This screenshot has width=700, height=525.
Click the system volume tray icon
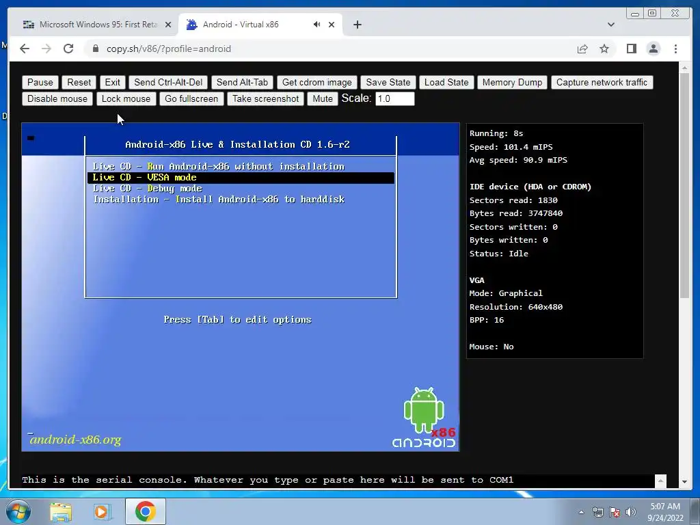pos(631,512)
